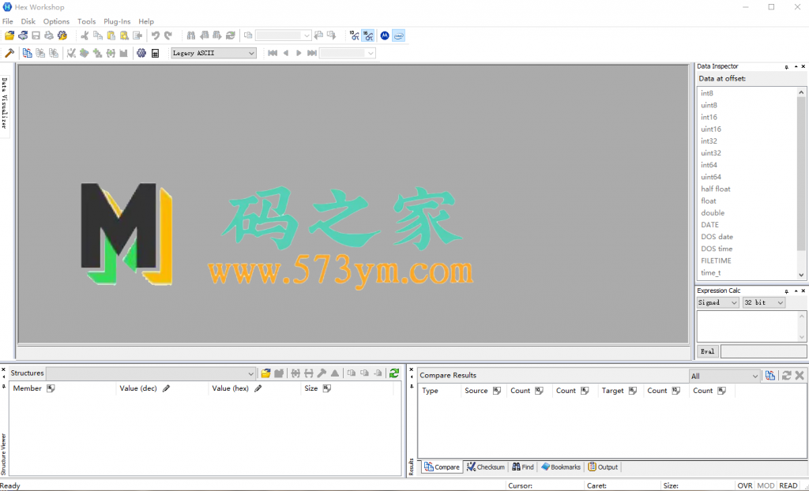The width and height of the screenshot is (809, 491).
Task: Click the Compare files toolbar icon
Action: point(28,53)
